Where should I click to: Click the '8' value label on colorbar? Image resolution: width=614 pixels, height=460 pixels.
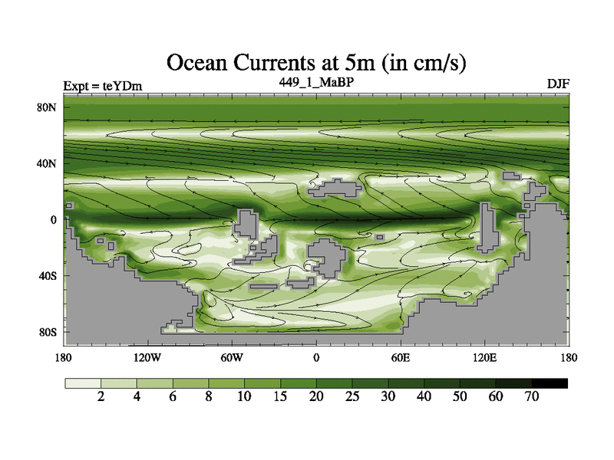[x=209, y=396]
